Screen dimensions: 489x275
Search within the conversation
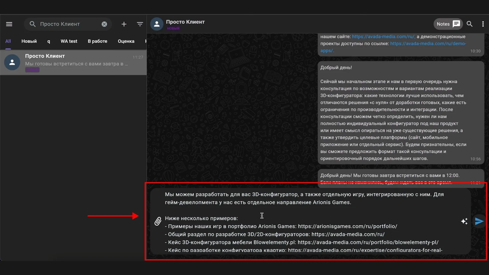pos(469,24)
